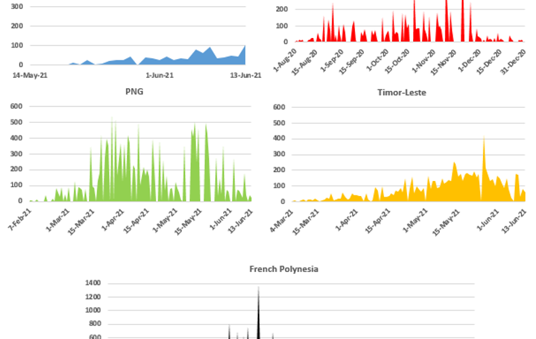
Task: Click the 13-Jun-21 label on blue chart
Action: coord(246,75)
